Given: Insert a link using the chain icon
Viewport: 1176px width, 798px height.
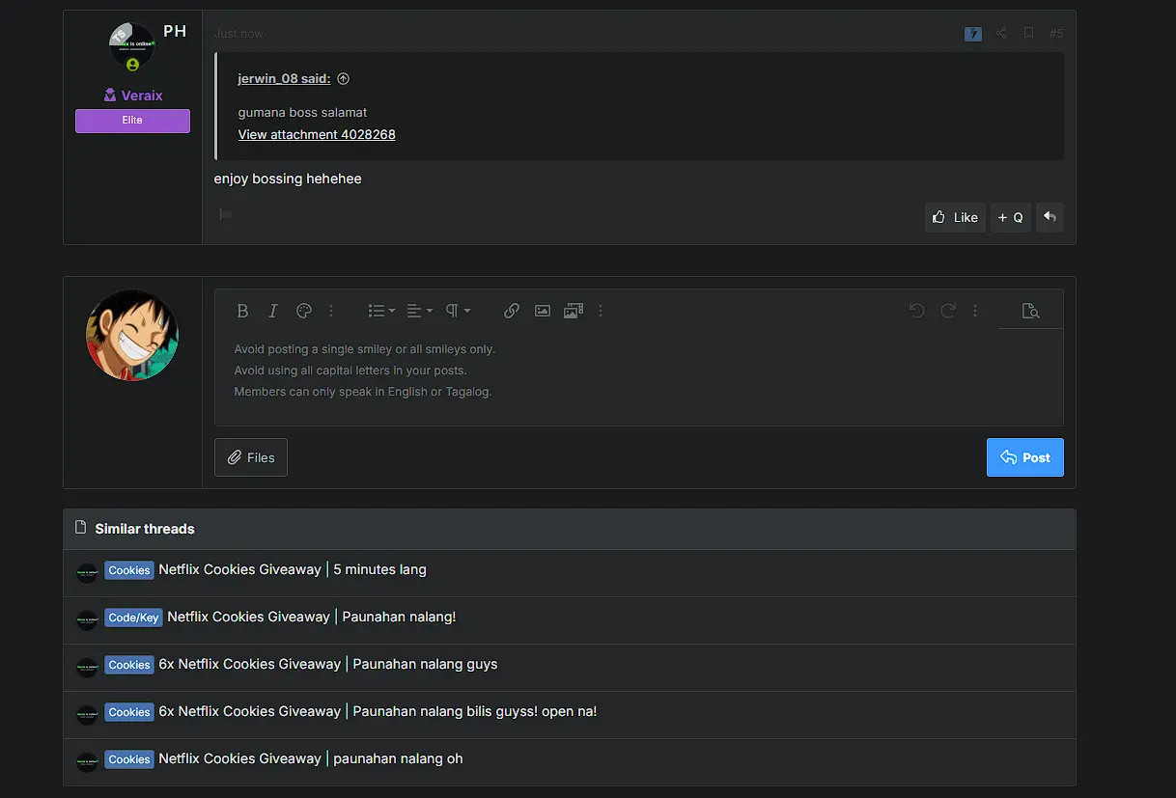Looking at the screenshot, I should (512, 311).
